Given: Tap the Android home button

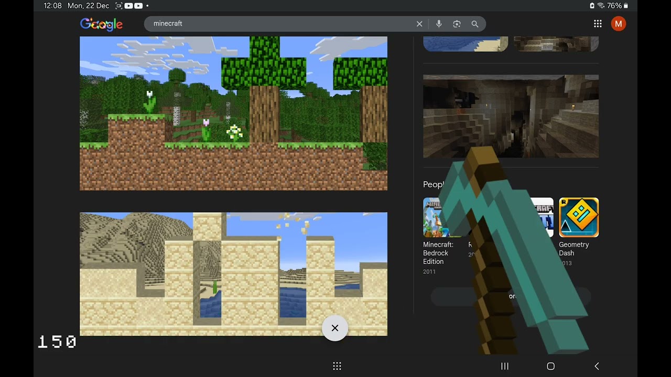Looking at the screenshot, I should [x=550, y=367].
